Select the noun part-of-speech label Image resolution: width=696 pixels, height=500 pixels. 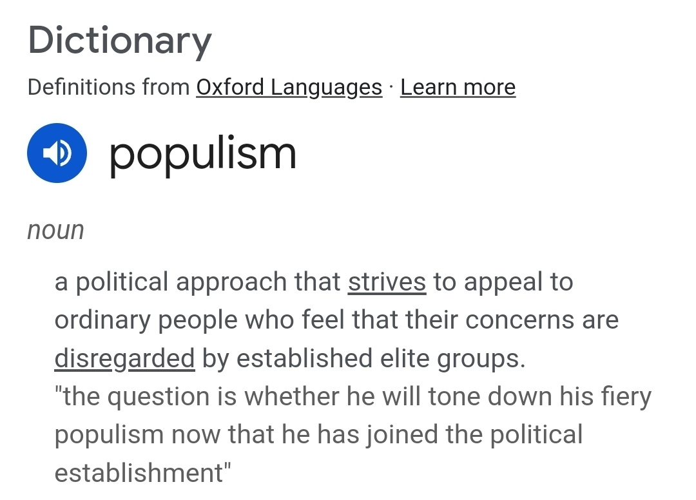click(55, 230)
